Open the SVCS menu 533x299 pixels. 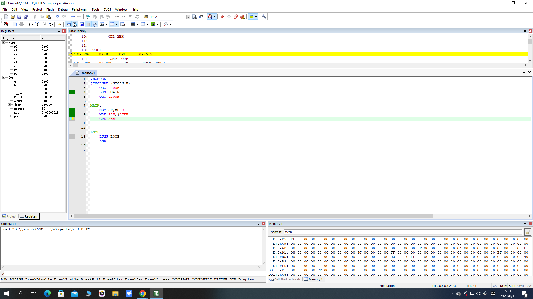pos(107,9)
